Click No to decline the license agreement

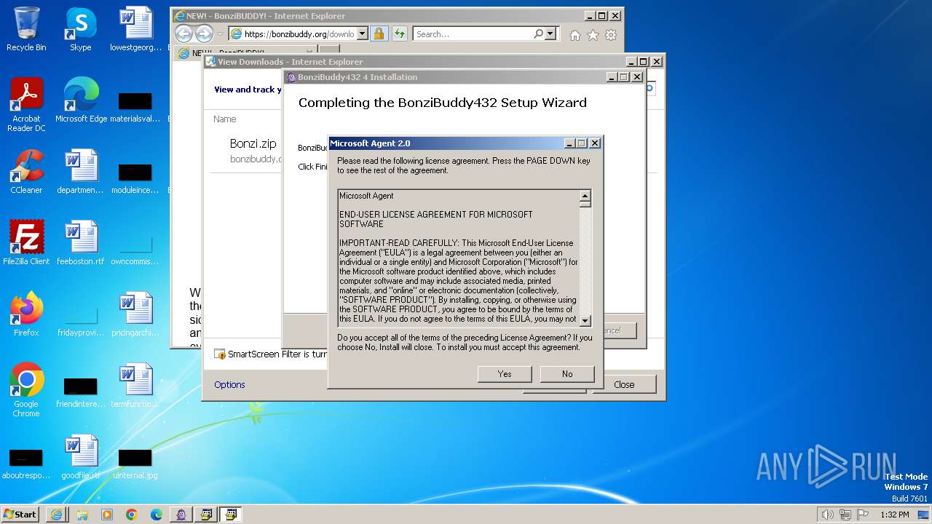point(567,373)
